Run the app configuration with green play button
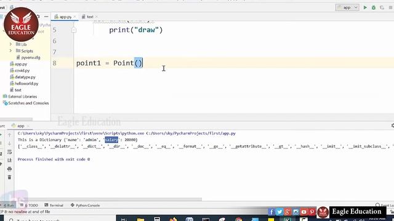This screenshot has height=221, width=394. [365, 7]
